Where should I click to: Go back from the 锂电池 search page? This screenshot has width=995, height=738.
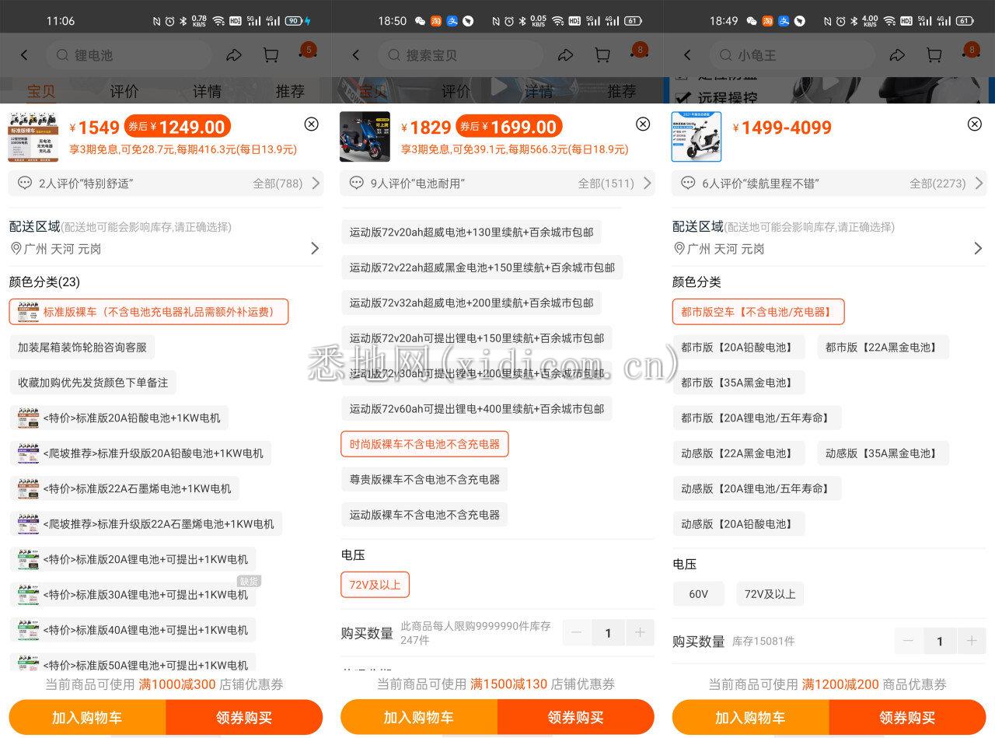(x=24, y=55)
